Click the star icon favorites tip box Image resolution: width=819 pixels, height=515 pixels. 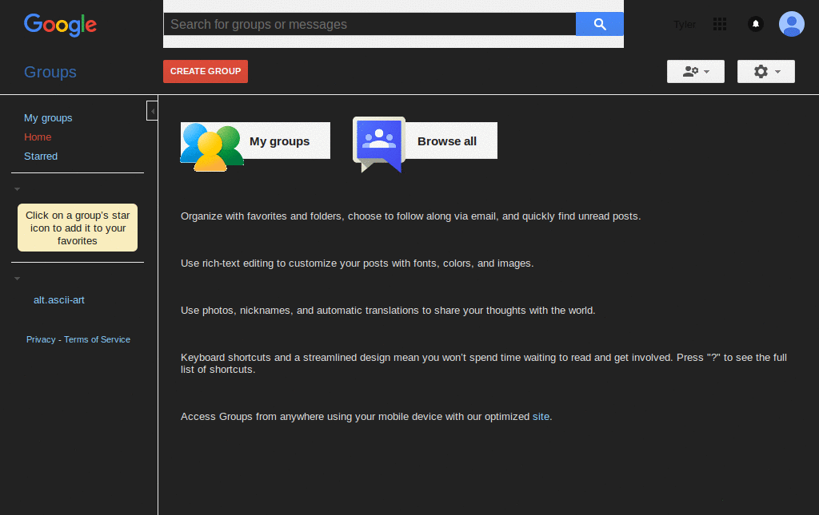point(78,228)
